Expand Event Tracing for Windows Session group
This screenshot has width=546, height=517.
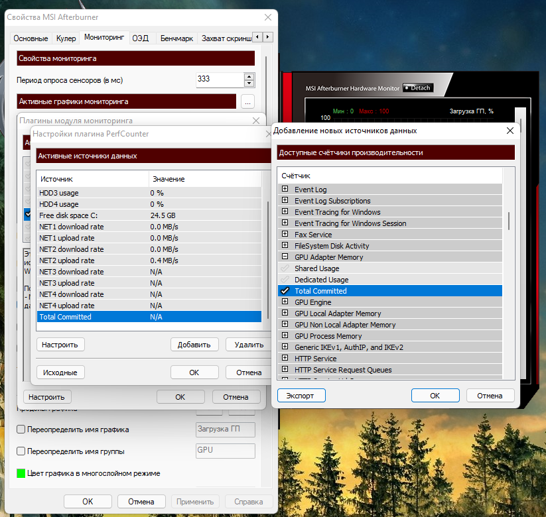(285, 223)
